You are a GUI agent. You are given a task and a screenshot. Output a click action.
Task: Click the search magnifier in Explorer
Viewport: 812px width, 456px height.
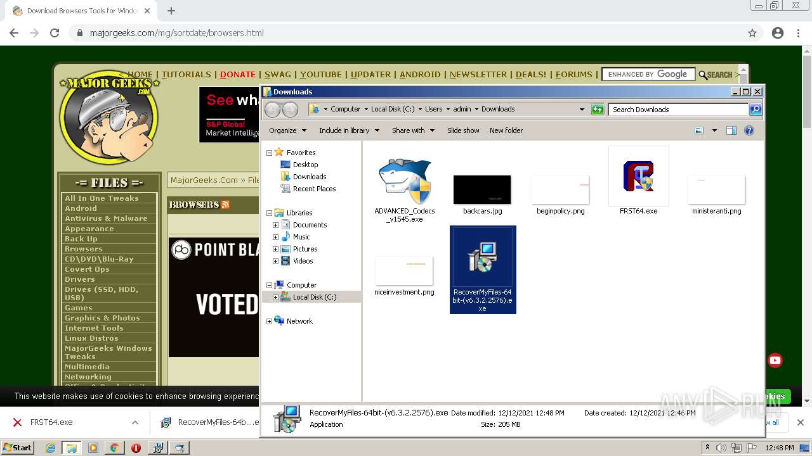point(755,110)
